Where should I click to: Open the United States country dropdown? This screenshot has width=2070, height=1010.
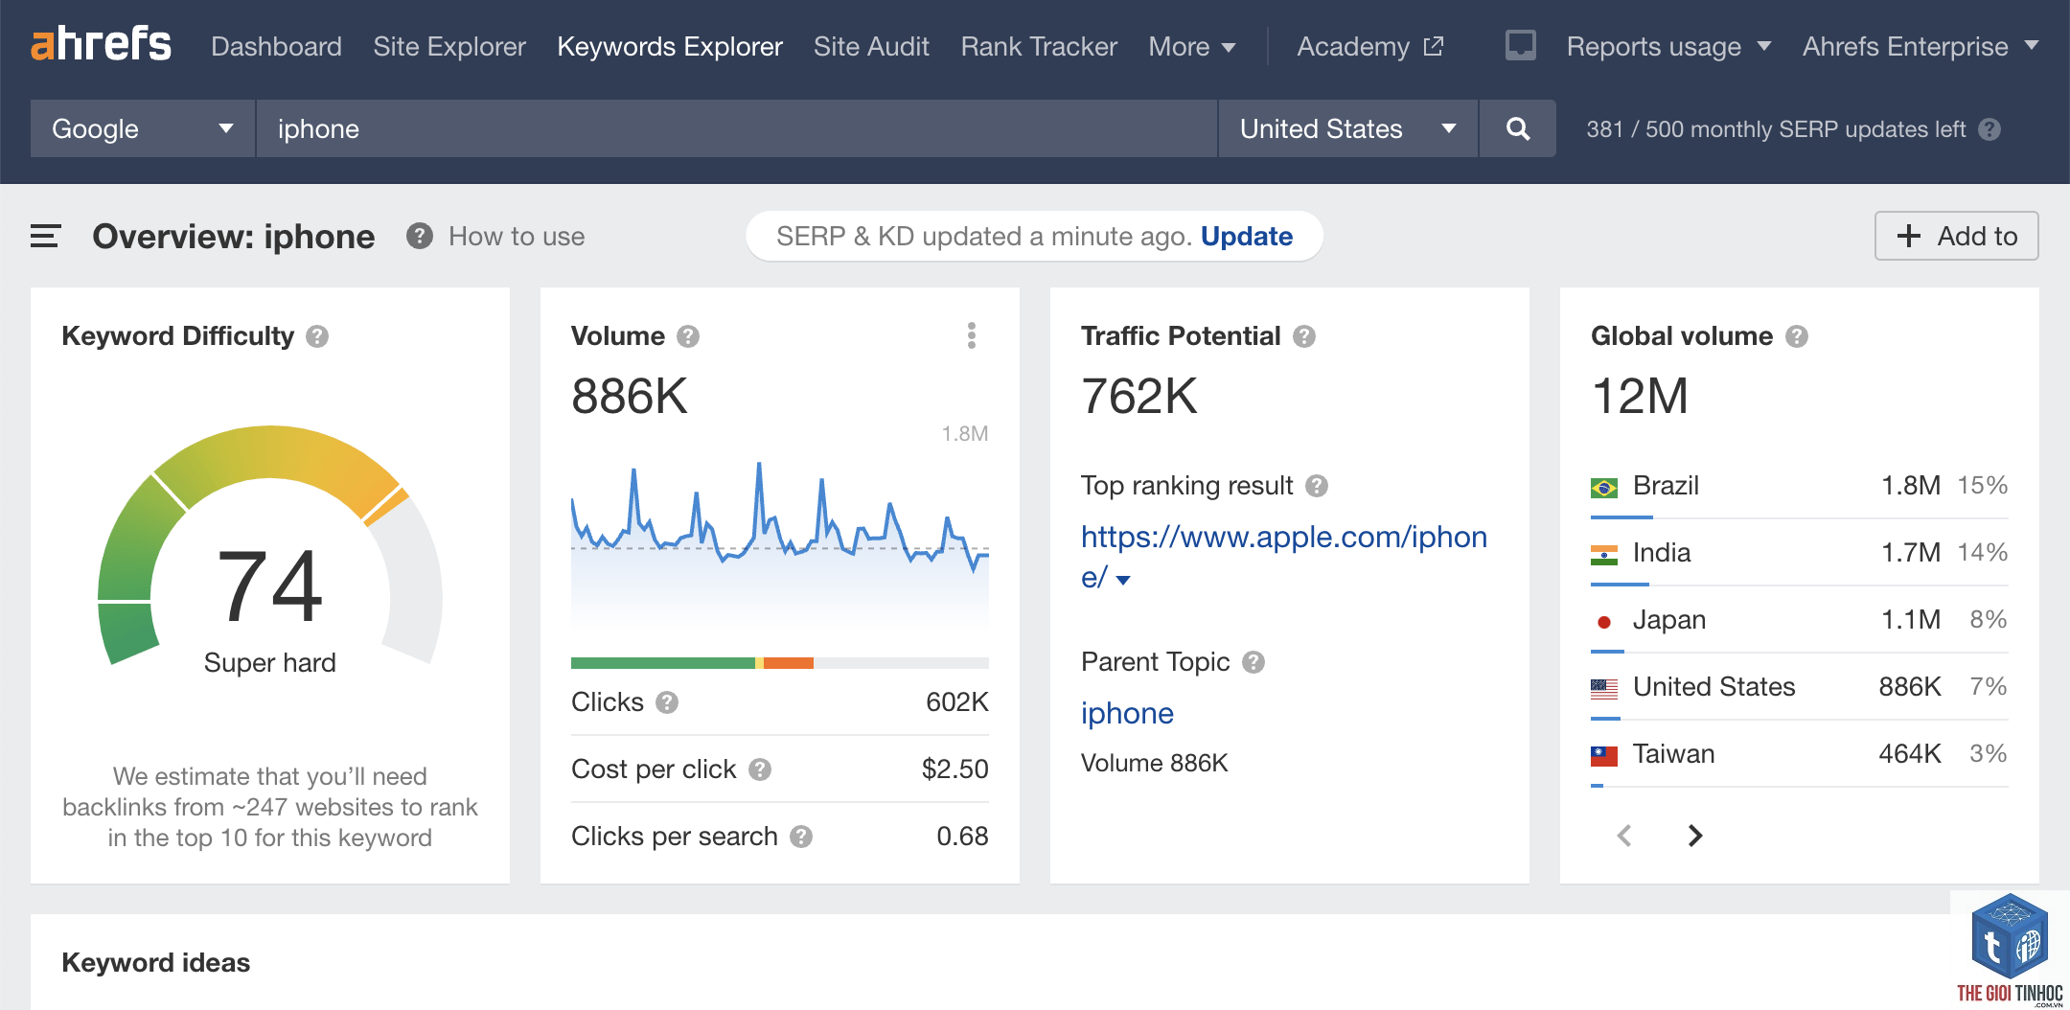[x=1347, y=128]
